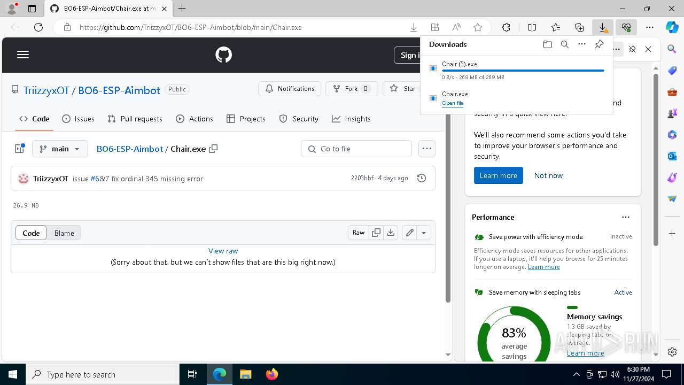Screen dimensions: 684x385
Task: Open Extensions puzzle icon
Action: (x=506, y=27)
